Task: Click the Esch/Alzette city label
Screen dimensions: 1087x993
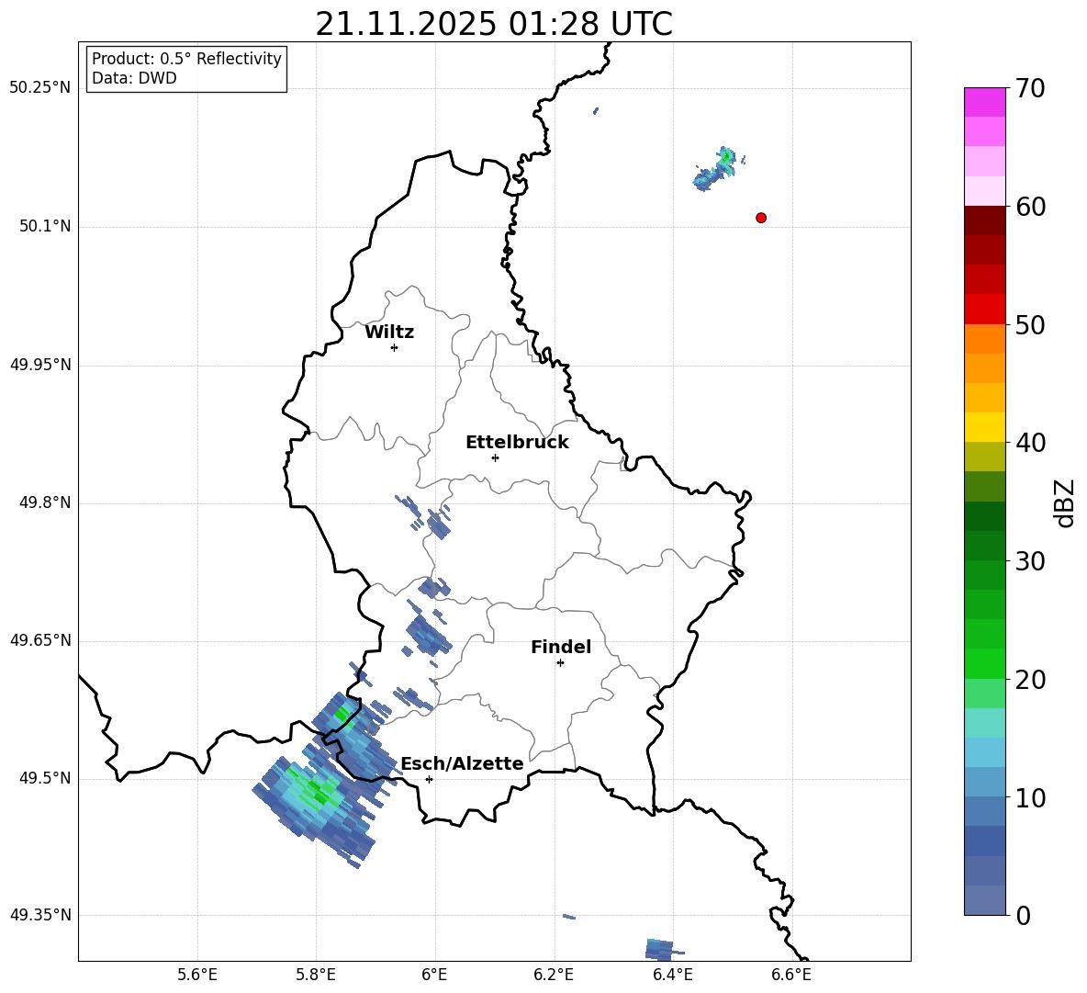Action: pyautogui.click(x=462, y=764)
